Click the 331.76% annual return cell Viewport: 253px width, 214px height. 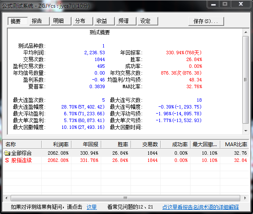[89, 160]
